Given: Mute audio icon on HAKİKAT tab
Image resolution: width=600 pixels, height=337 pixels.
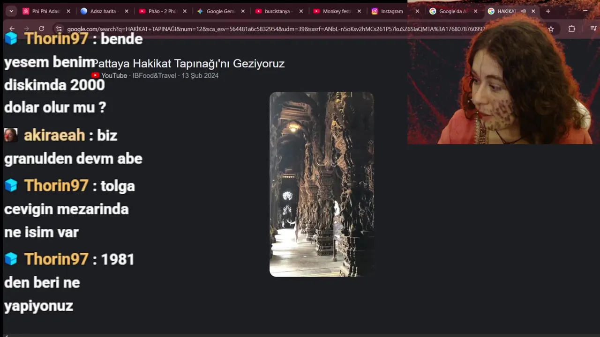Looking at the screenshot, I should (523, 11).
